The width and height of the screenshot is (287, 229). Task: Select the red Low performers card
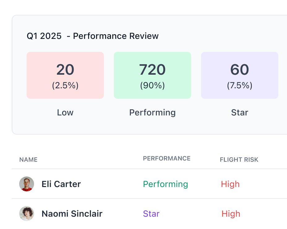[65, 75]
